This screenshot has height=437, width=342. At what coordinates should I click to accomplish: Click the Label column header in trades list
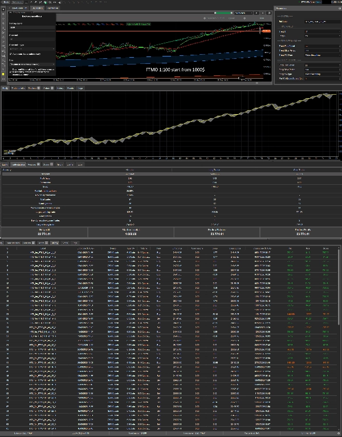point(43,248)
